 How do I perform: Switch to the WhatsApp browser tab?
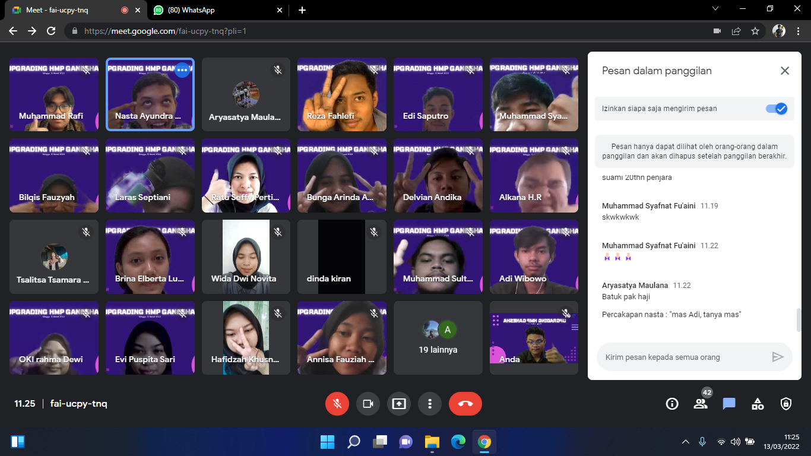(217, 10)
